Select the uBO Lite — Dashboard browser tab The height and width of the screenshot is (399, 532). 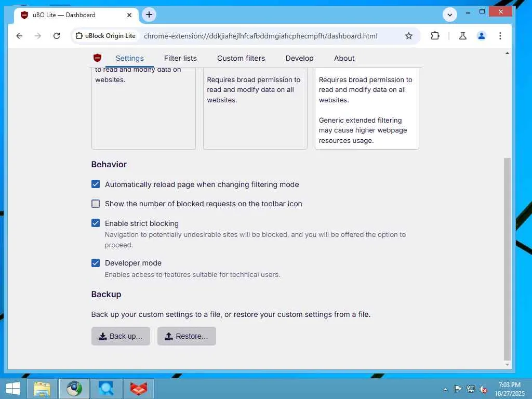coord(76,15)
